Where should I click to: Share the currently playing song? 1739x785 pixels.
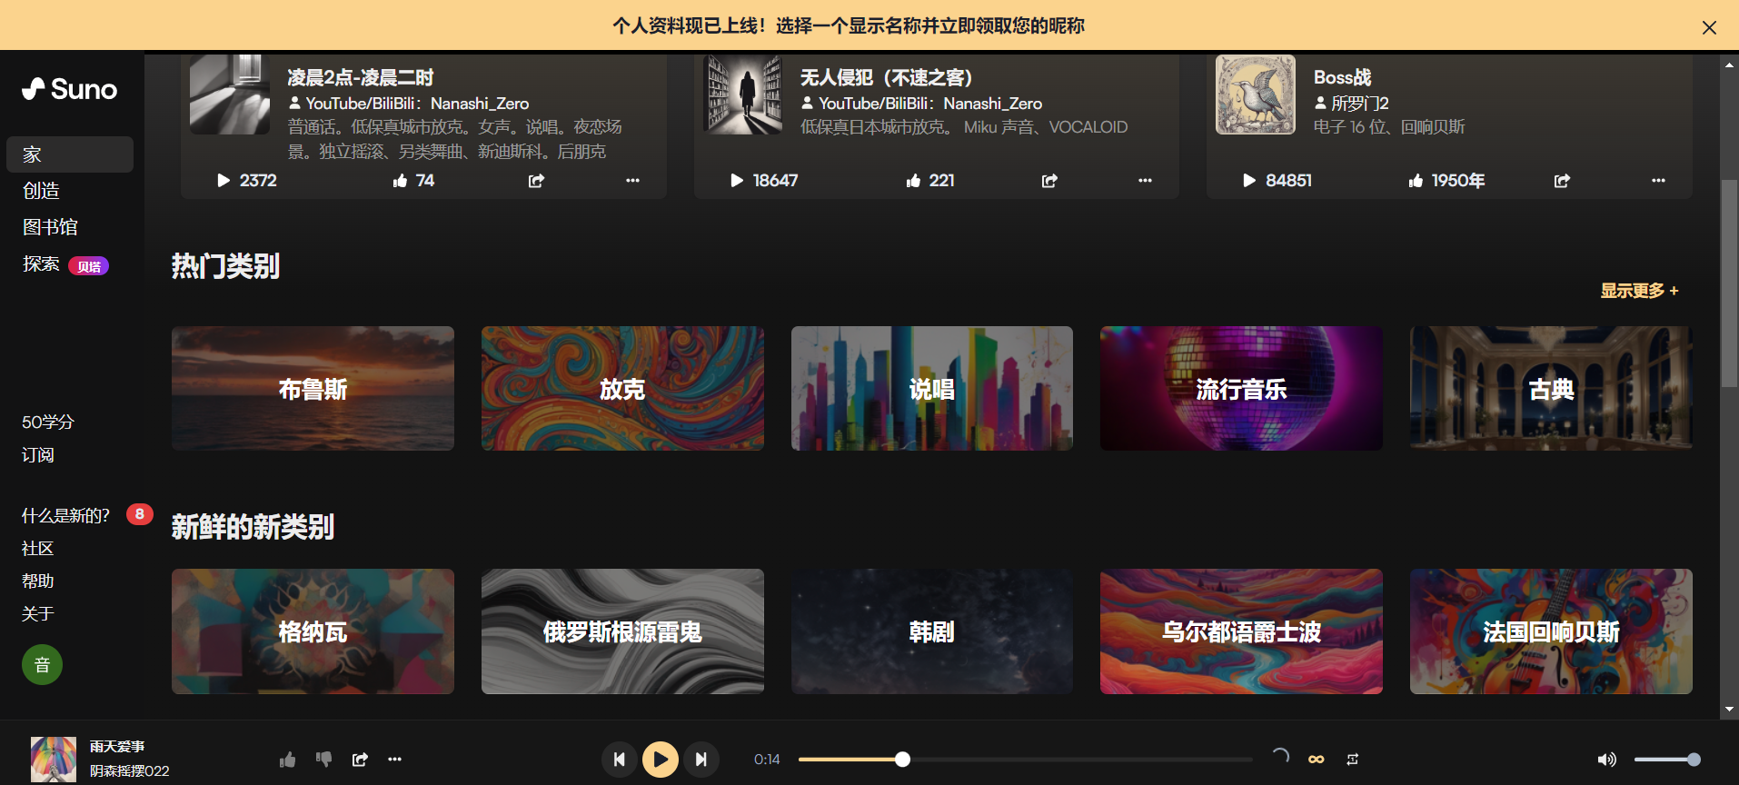coord(360,760)
